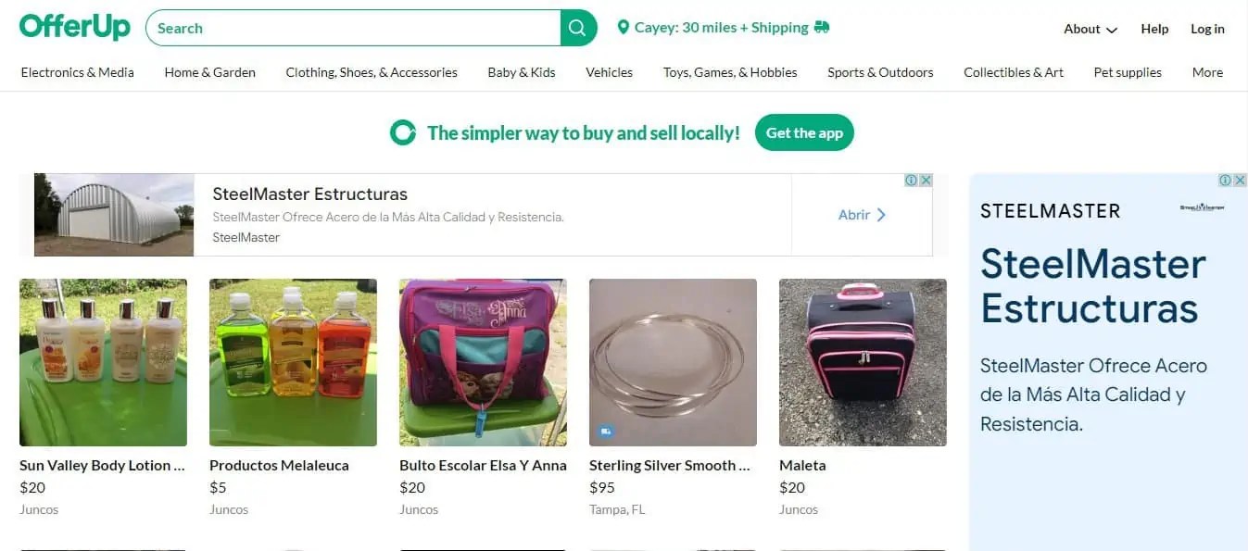Screen dimensions: 1248x551
Task: Browse the Toys, Games, & Hobbies category
Action: [x=730, y=71]
